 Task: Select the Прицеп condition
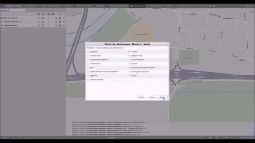point(129,76)
